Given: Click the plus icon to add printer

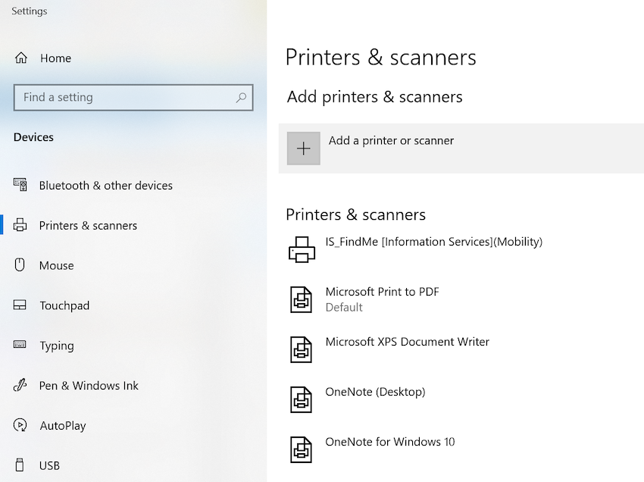Looking at the screenshot, I should [x=304, y=149].
